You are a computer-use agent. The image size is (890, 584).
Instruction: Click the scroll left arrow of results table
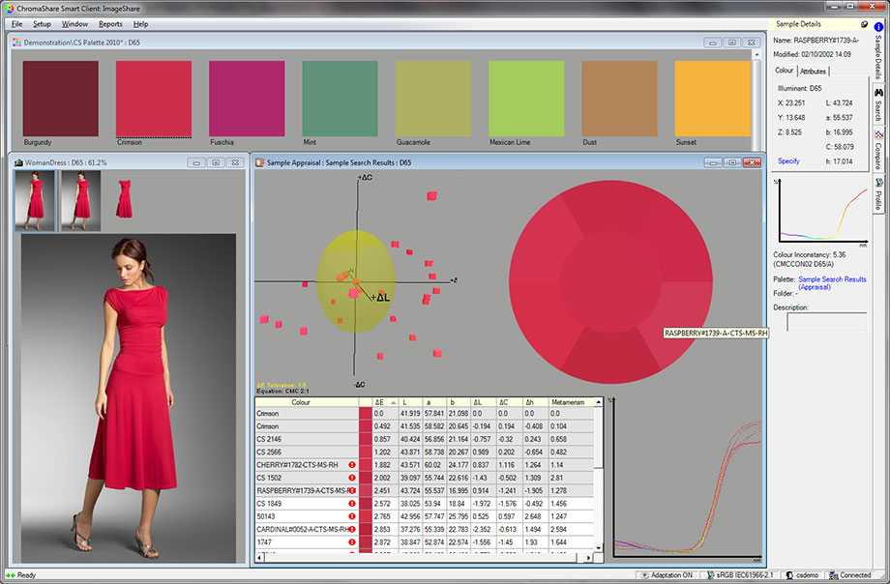click(x=259, y=558)
